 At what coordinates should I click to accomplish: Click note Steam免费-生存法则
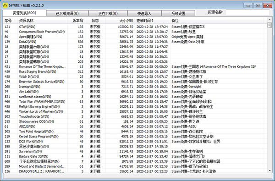(187, 151)
